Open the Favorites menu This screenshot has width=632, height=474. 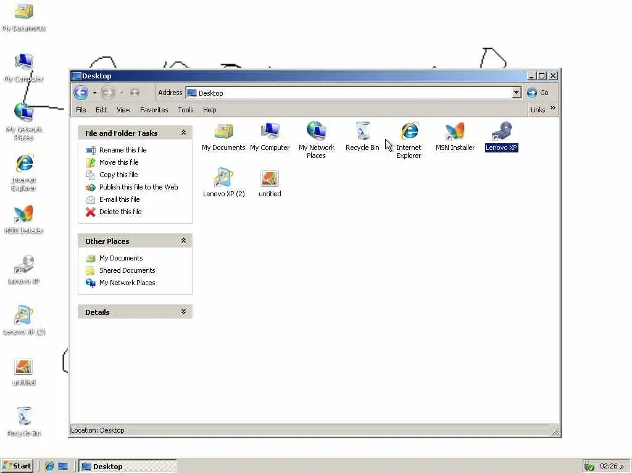[x=154, y=110]
